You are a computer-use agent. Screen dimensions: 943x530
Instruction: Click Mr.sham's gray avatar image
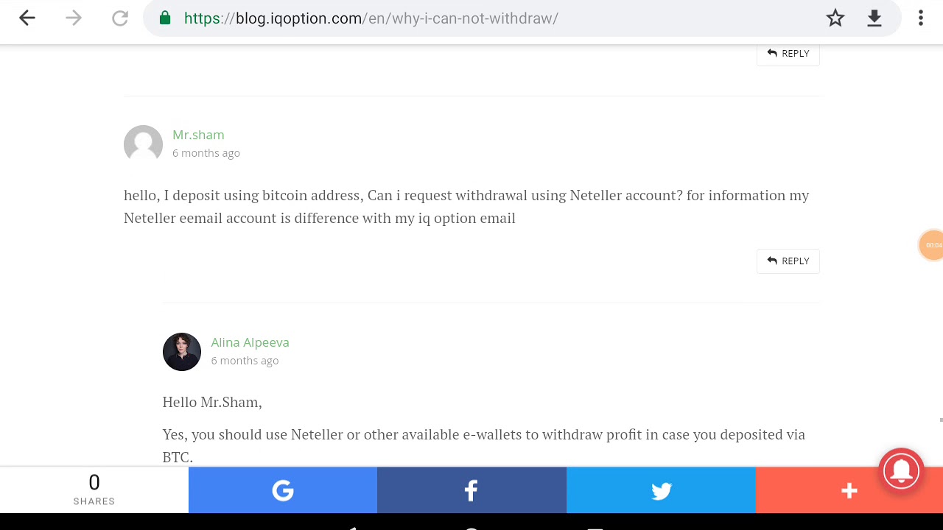tap(143, 144)
